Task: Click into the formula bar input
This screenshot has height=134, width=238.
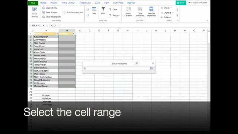Action: [134, 26]
